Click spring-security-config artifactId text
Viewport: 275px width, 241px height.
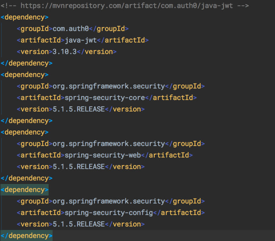pos(109,213)
